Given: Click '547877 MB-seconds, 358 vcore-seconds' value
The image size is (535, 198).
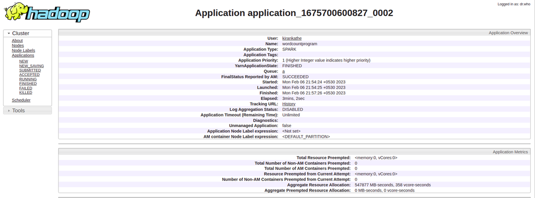Looking at the screenshot, I should point(393,185).
